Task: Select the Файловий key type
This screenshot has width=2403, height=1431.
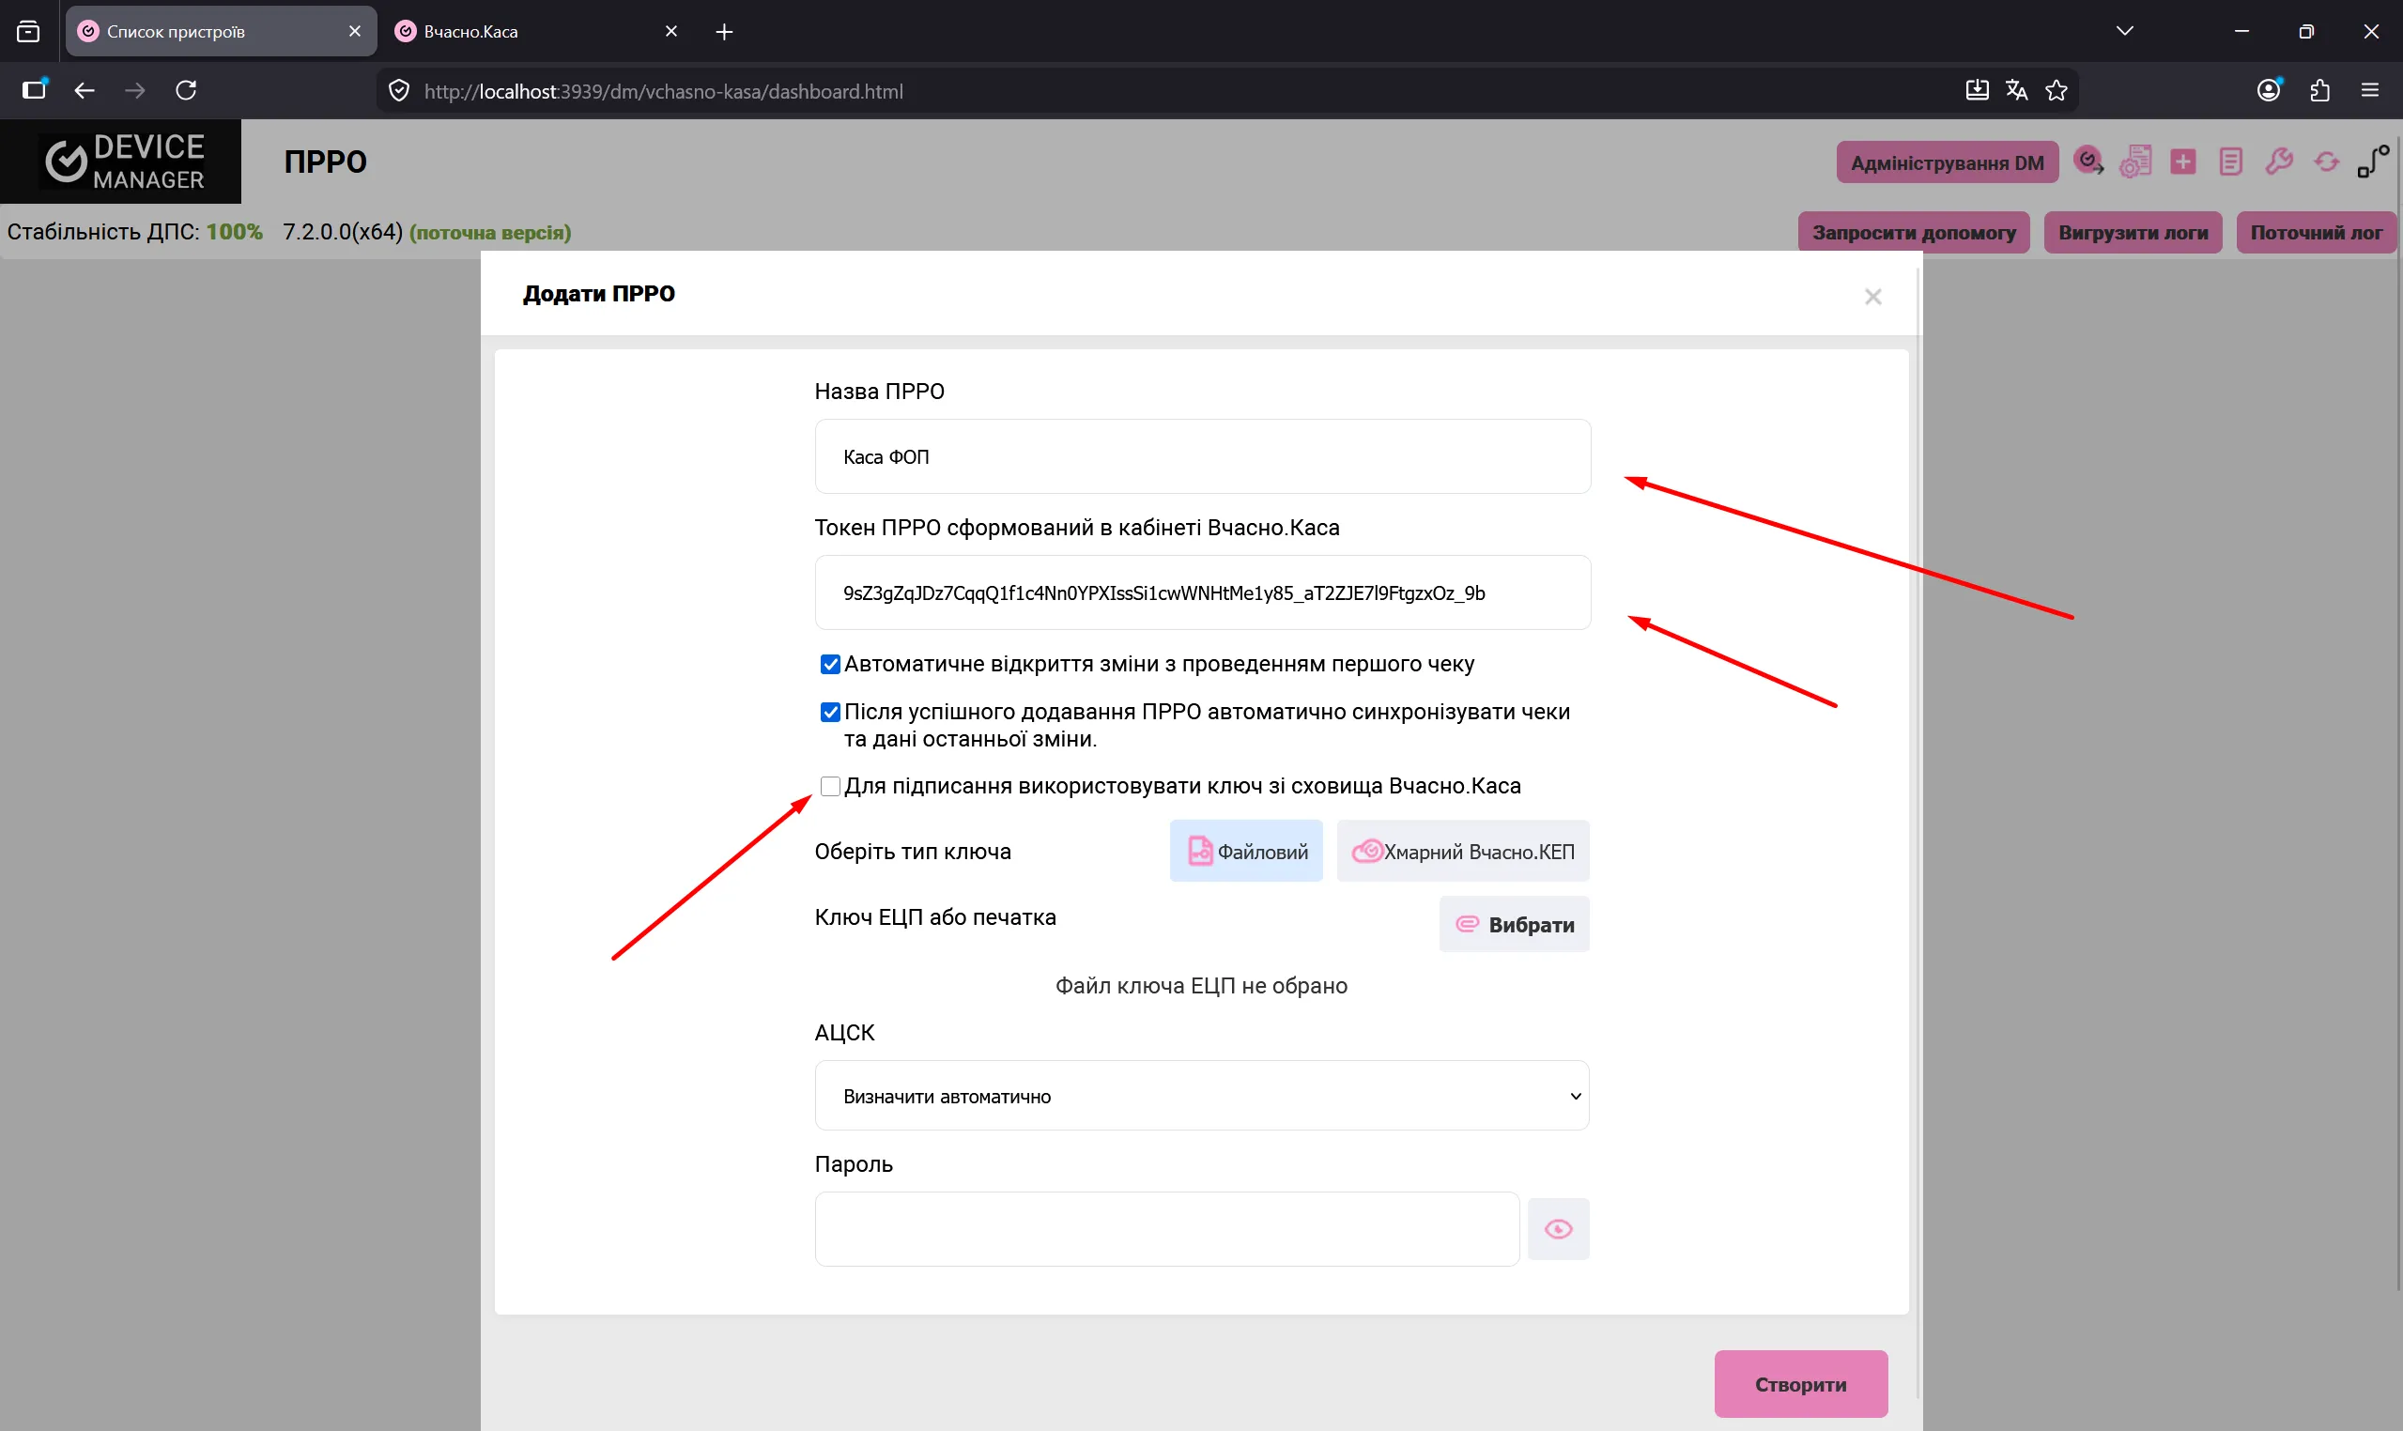Action: click(x=1246, y=852)
